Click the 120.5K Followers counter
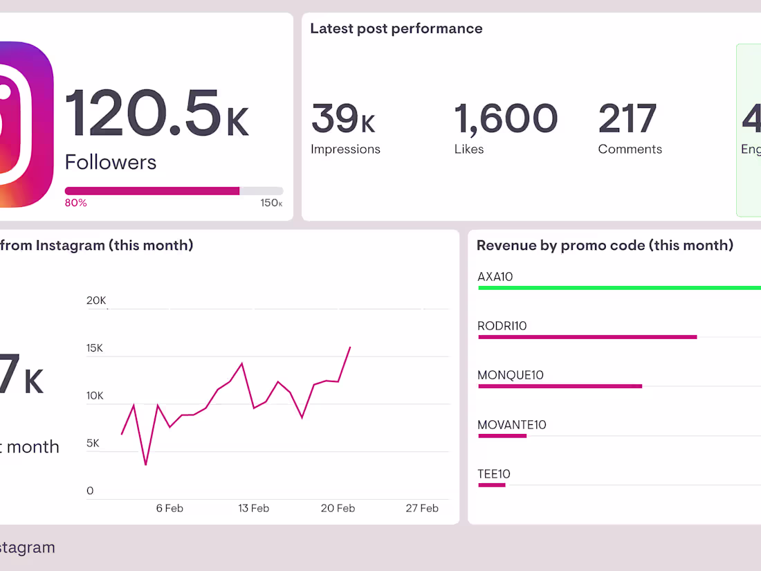The image size is (761, 571). [x=157, y=118]
